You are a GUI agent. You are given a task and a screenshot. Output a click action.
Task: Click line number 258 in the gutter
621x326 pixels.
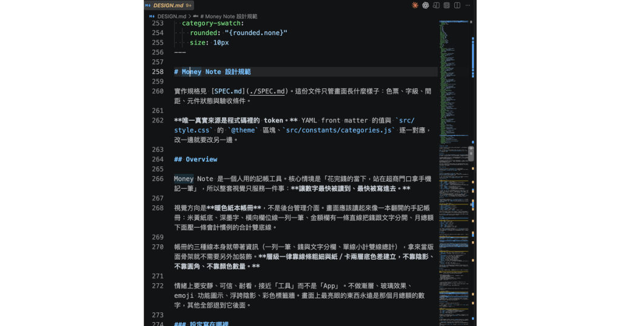click(158, 72)
